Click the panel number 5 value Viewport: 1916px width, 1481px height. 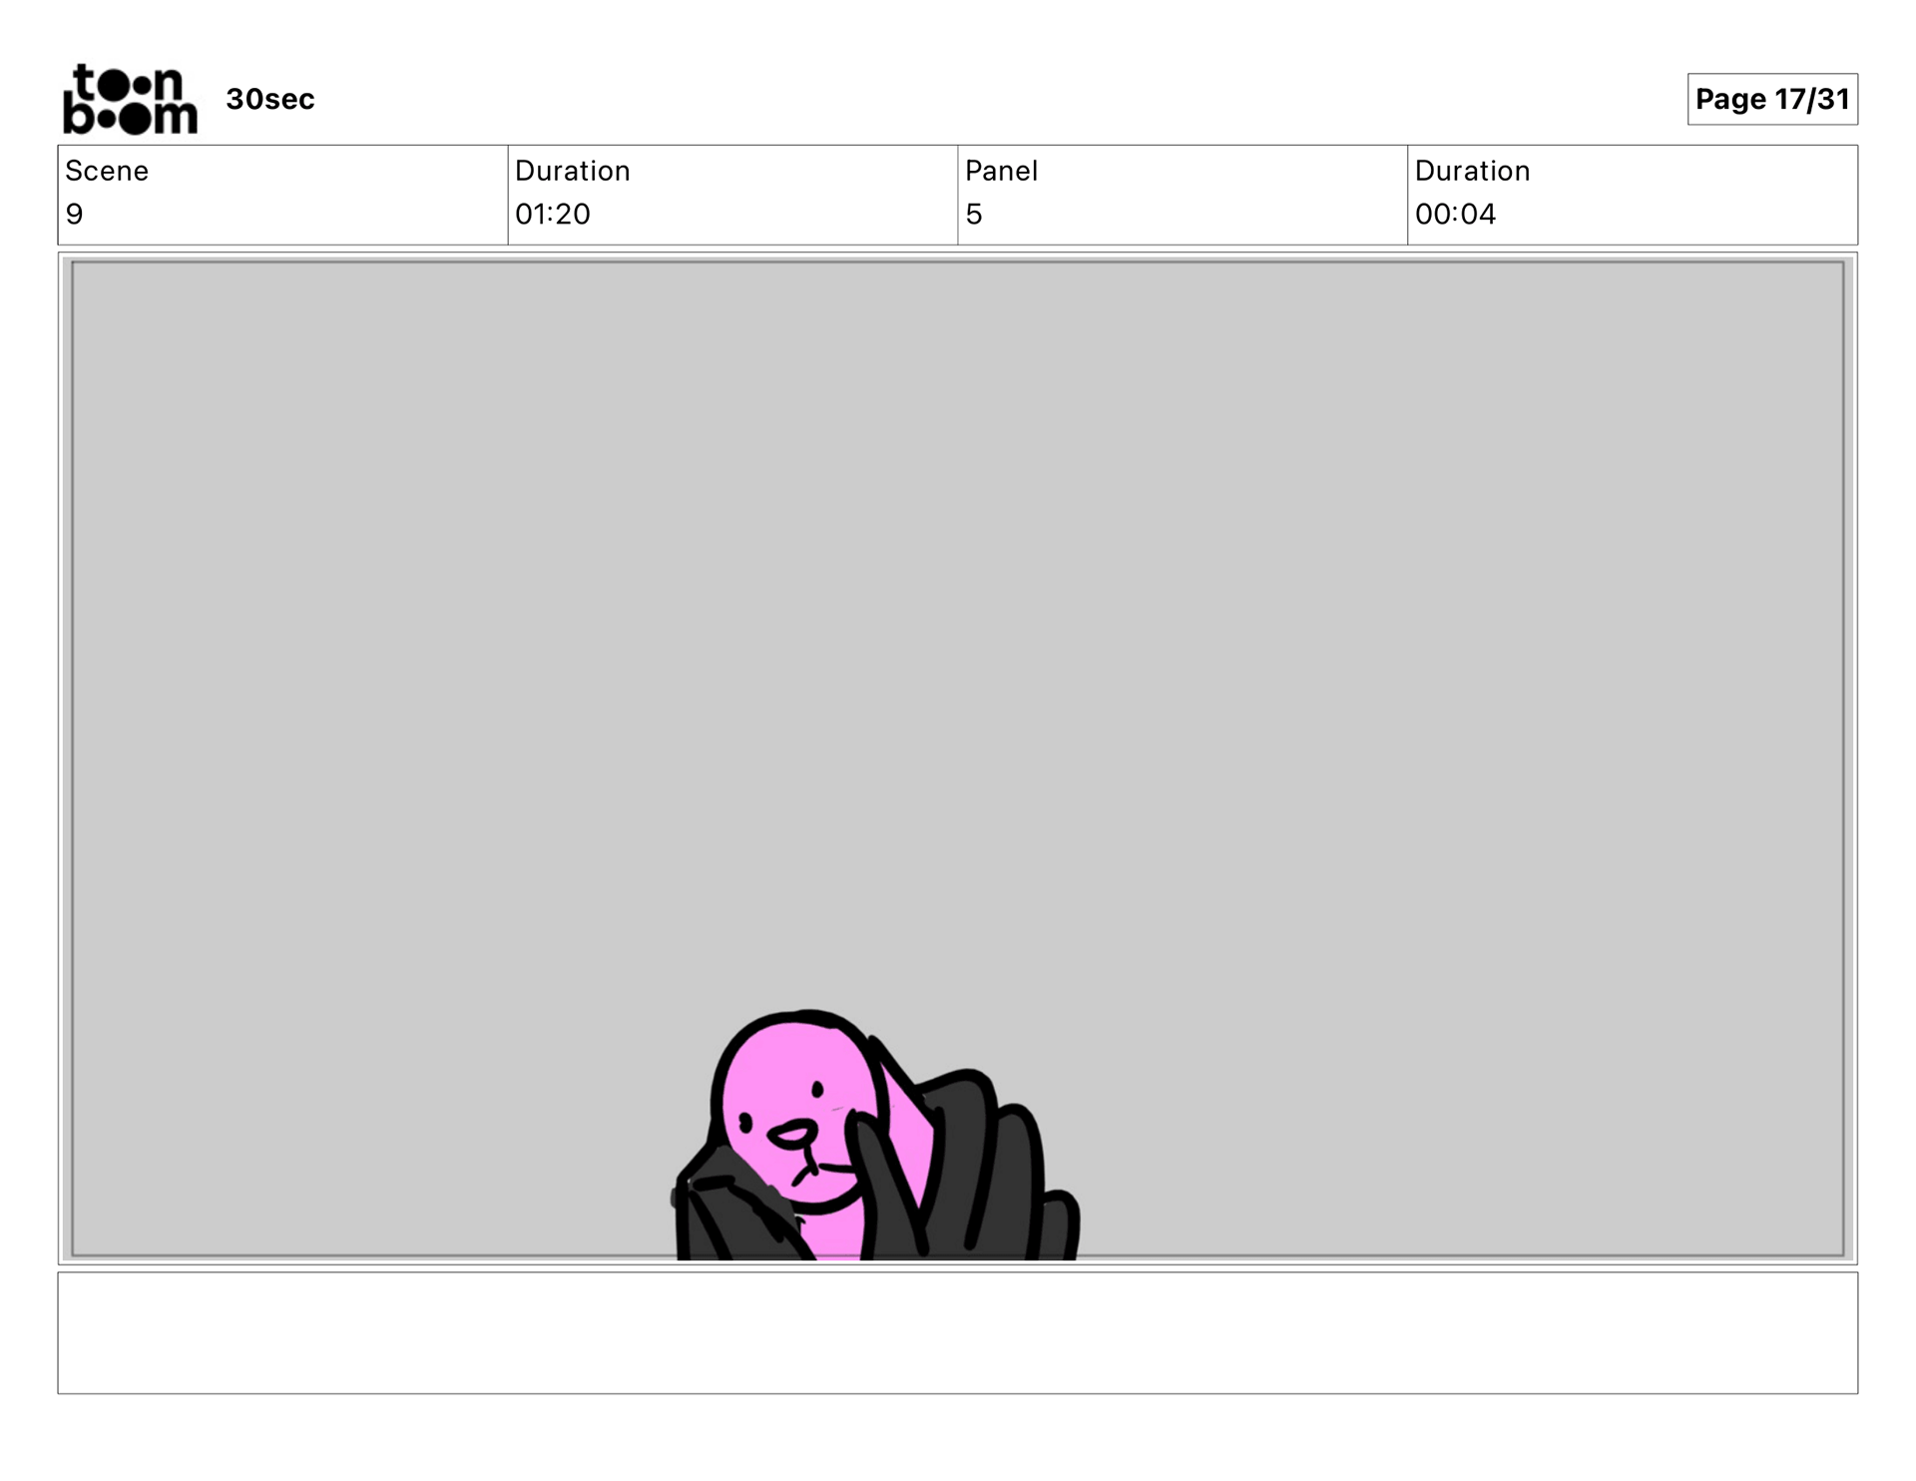pos(973,214)
